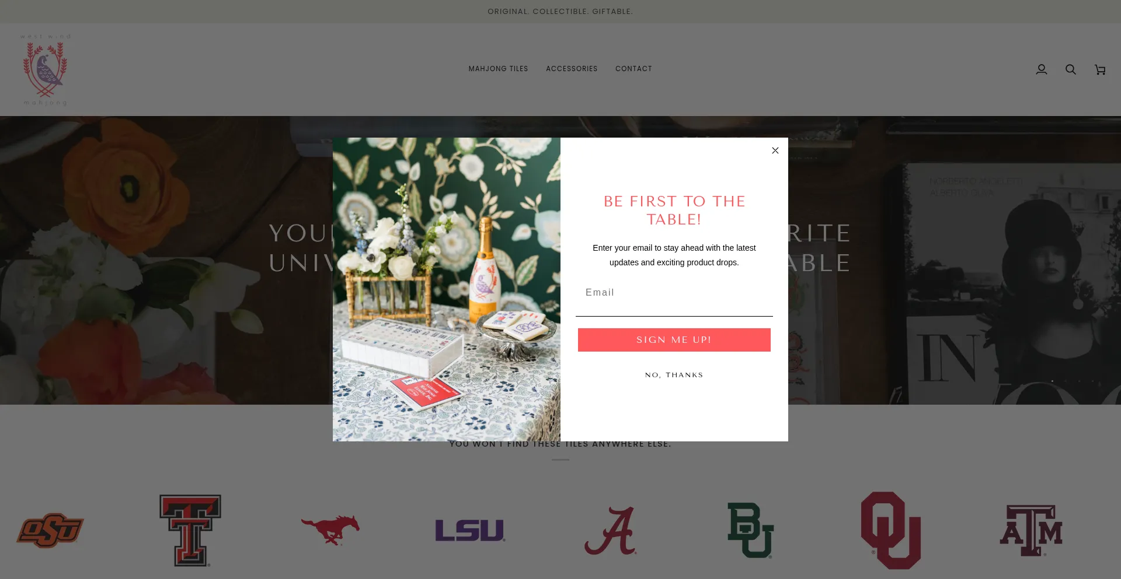Click the search magnifier icon
The height and width of the screenshot is (579, 1121).
[1070, 69]
